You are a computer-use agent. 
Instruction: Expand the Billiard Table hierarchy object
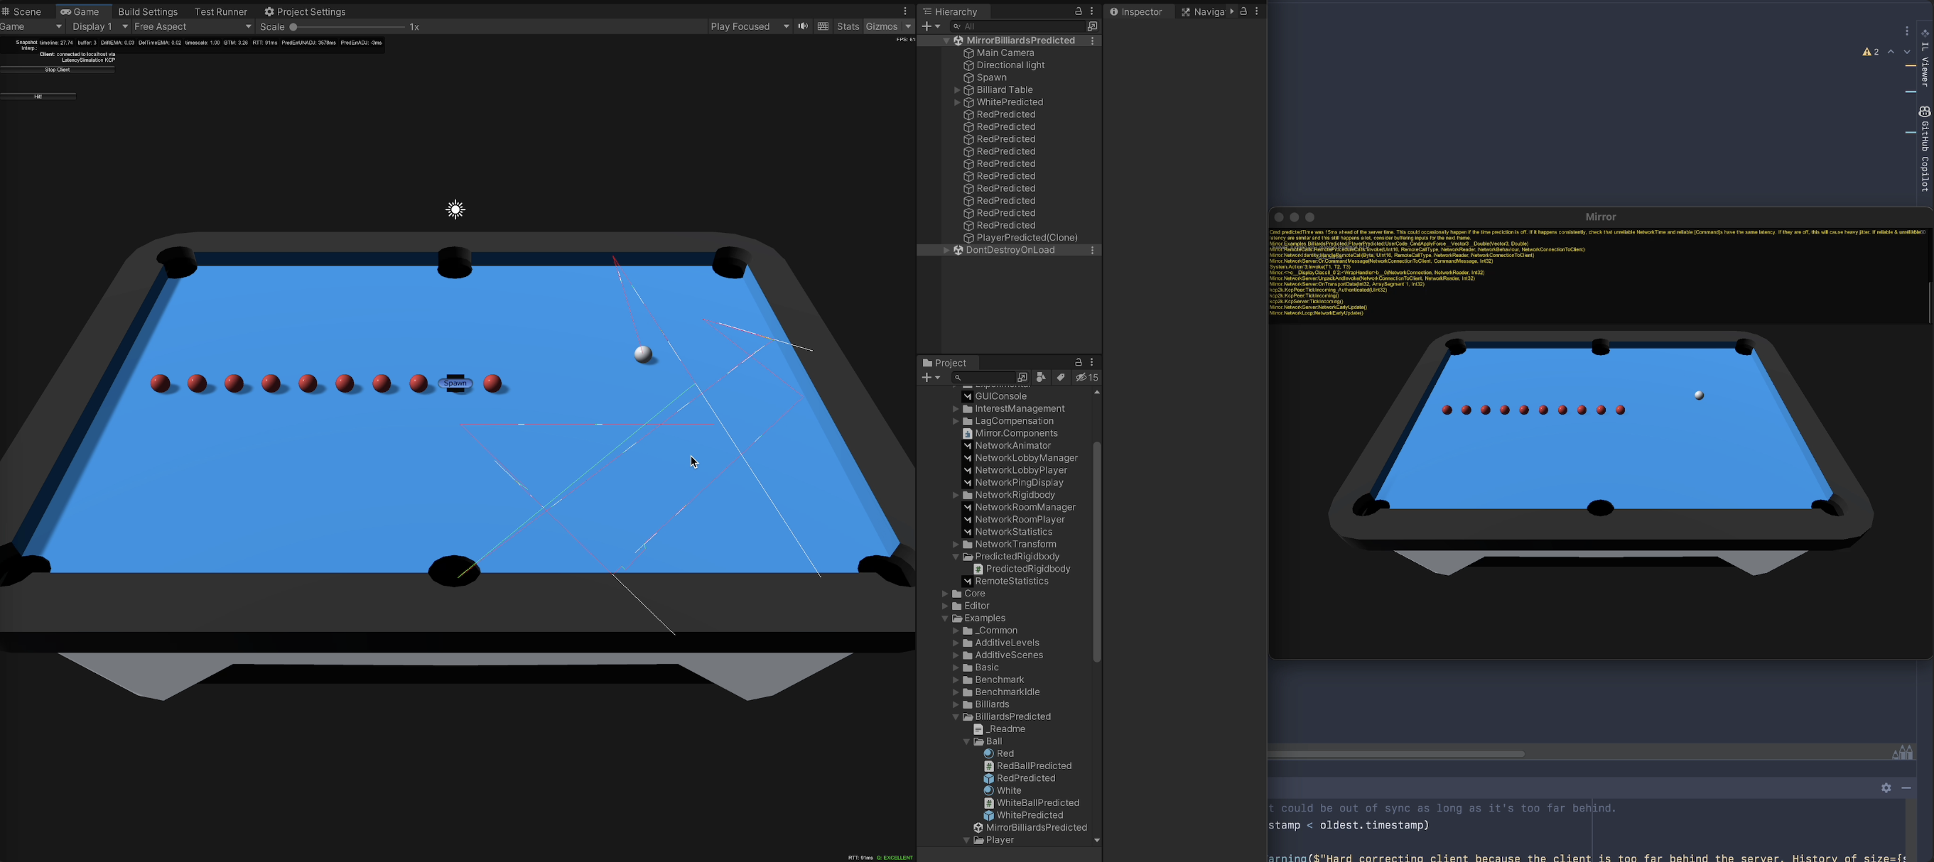point(957,90)
